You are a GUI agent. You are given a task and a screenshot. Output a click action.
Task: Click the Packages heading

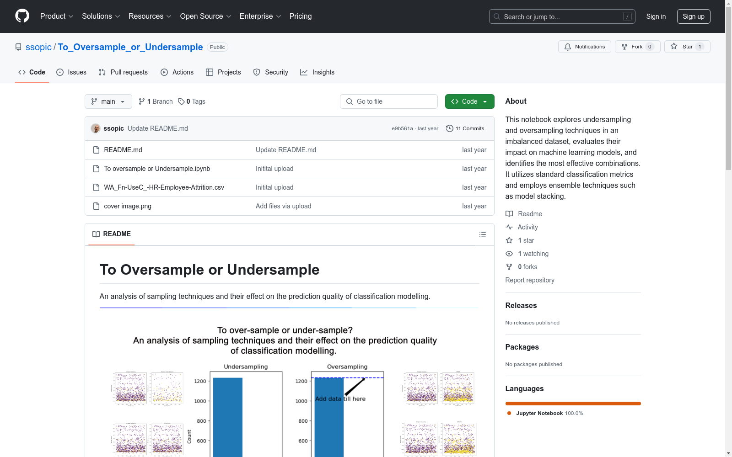(x=522, y=347)
